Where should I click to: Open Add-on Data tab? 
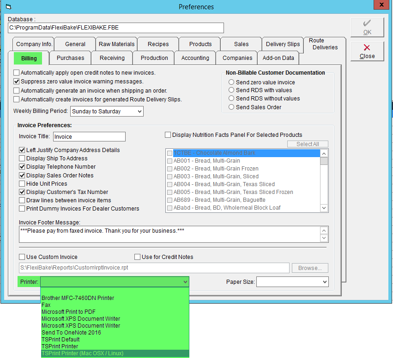[x=278, y=58]
